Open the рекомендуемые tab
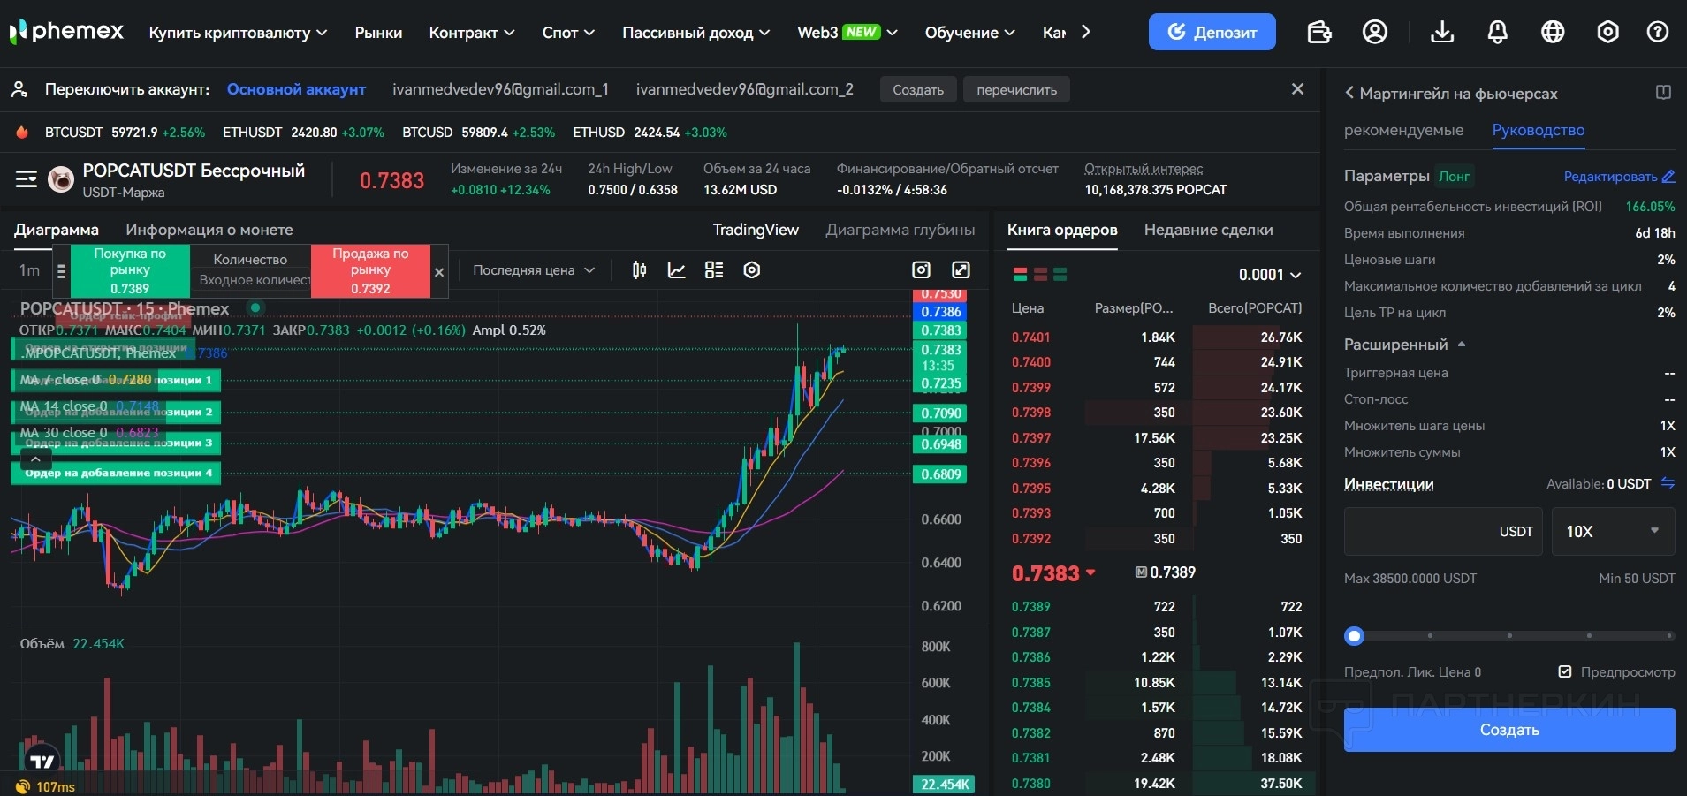Viewport: 1687px width, 796px height. (x=1403, y=131)
